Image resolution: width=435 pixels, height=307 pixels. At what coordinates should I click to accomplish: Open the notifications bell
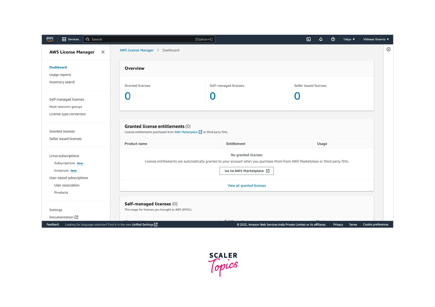[x=321, y=39]
